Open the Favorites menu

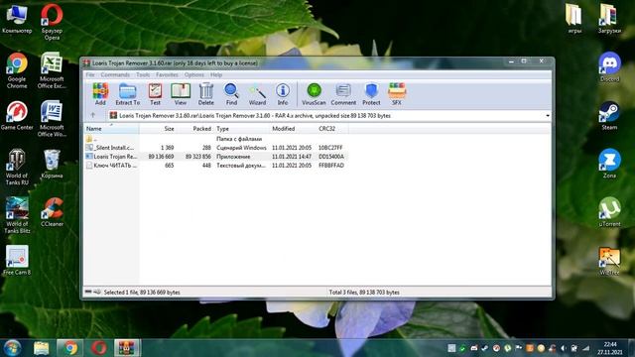(x=167, y=75)
